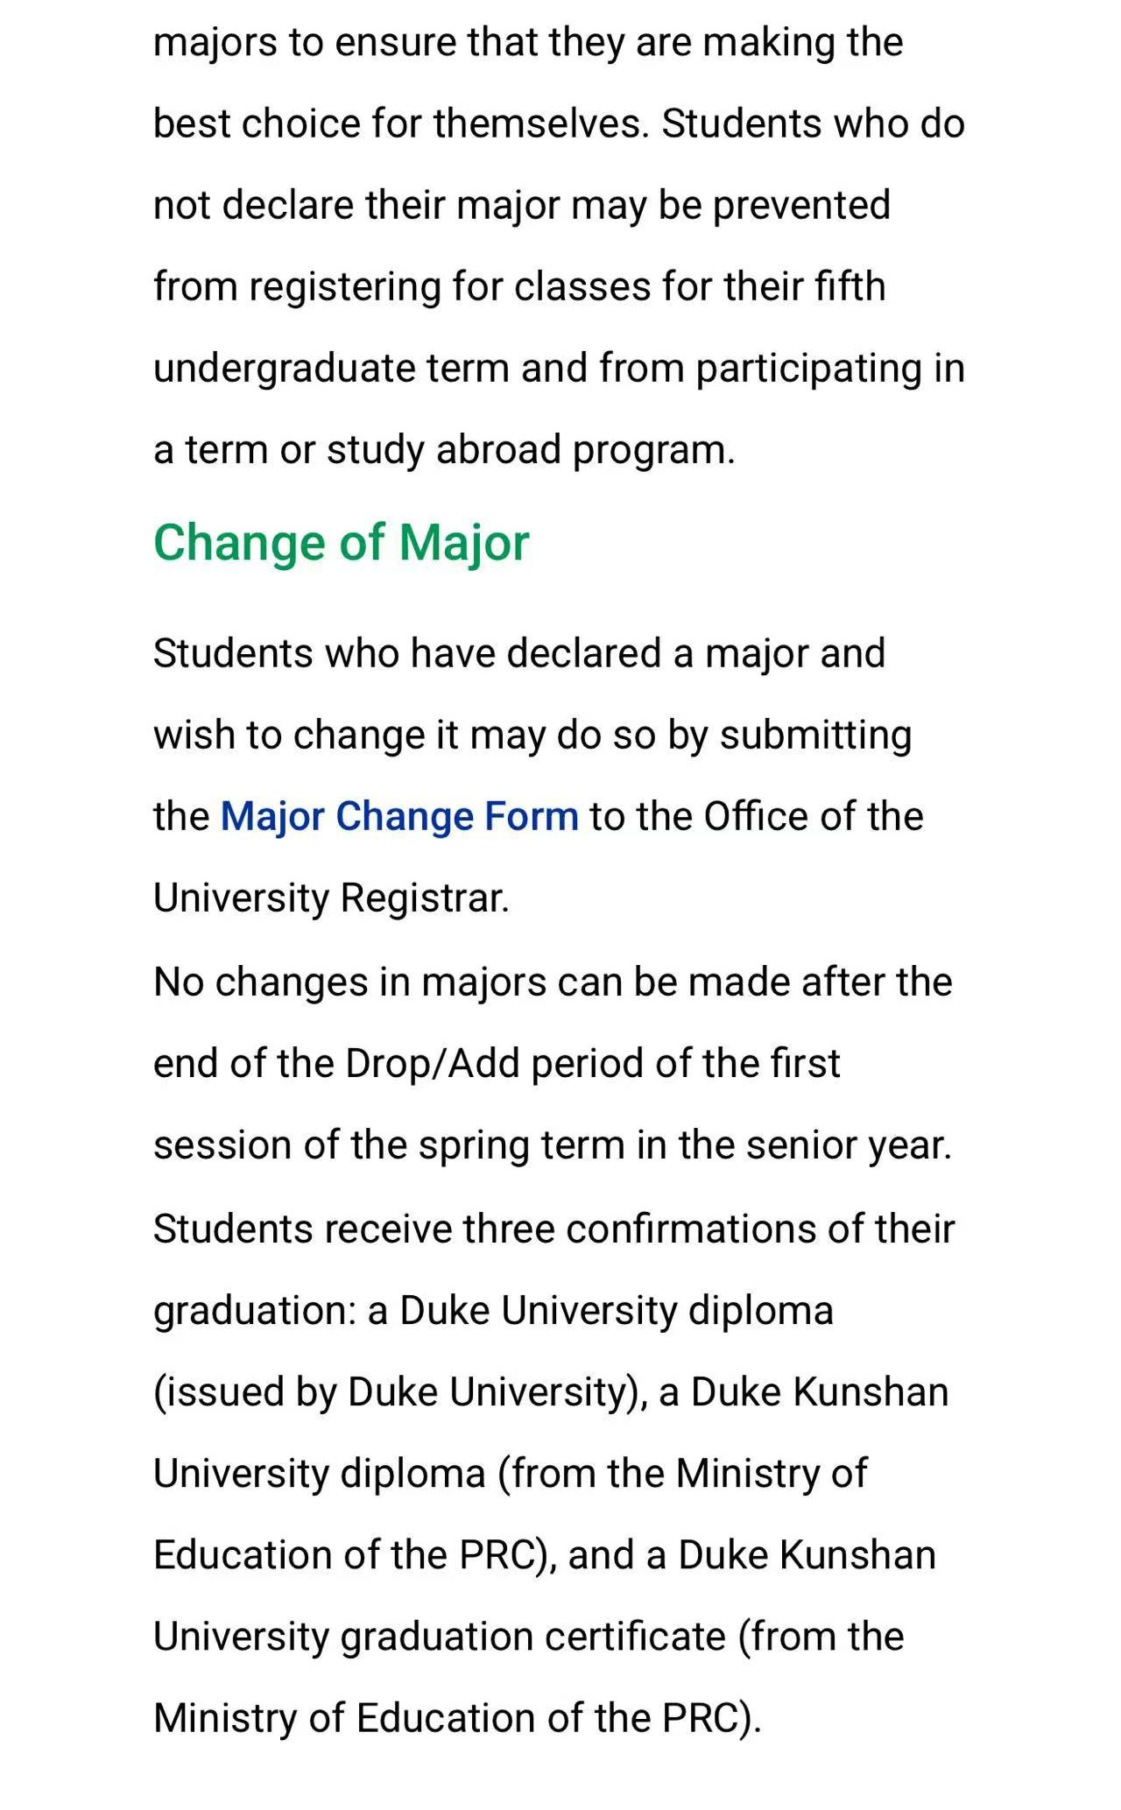The width and height of the screenshot is (1121, 1810).
Task: Click the line starting 'majors to ensure'
Action: [528, 43]
